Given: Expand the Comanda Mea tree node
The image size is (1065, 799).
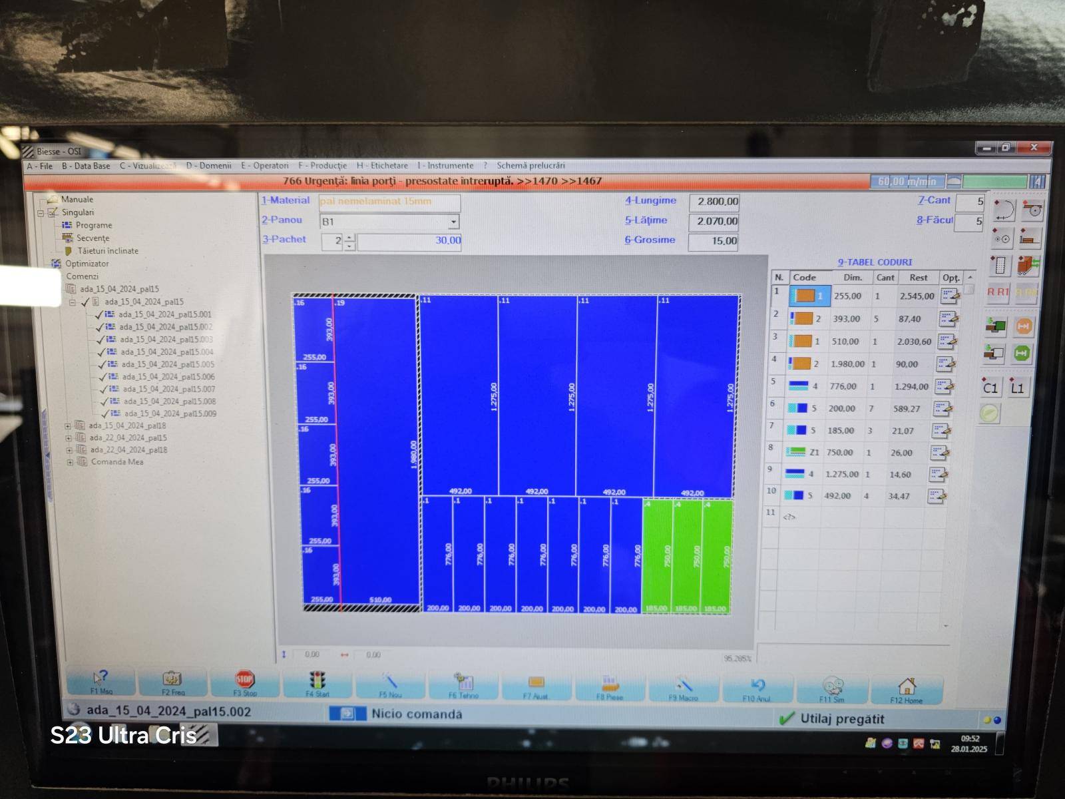Looking at the screenshot, I should (70, 462).
